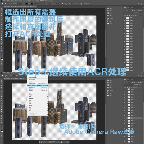Open Actions panel play icon in upper window
144x144 pixels.
pyautogui.click(x=108, y=21)
